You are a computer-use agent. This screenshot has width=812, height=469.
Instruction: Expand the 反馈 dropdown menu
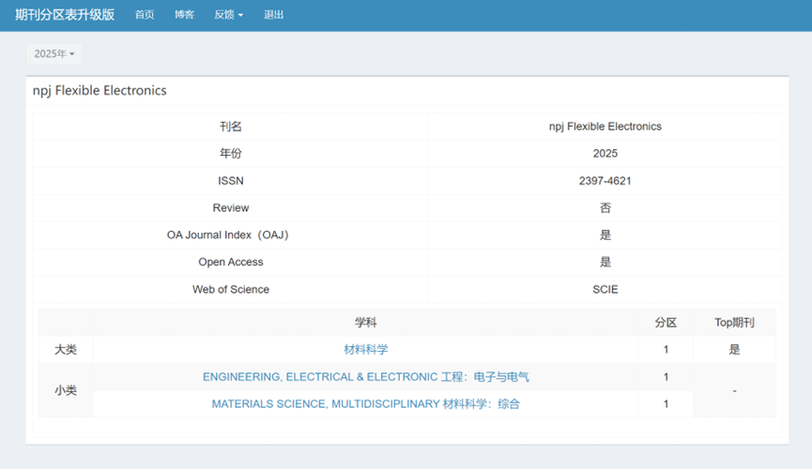[x=228, y=15]
